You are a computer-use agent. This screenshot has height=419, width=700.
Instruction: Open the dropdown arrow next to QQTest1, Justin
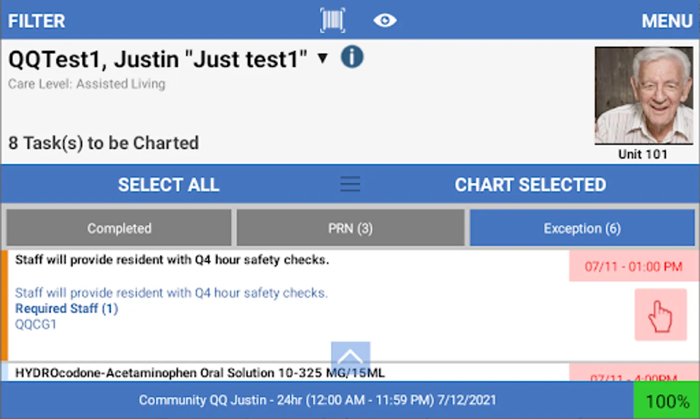coord(322,60)
